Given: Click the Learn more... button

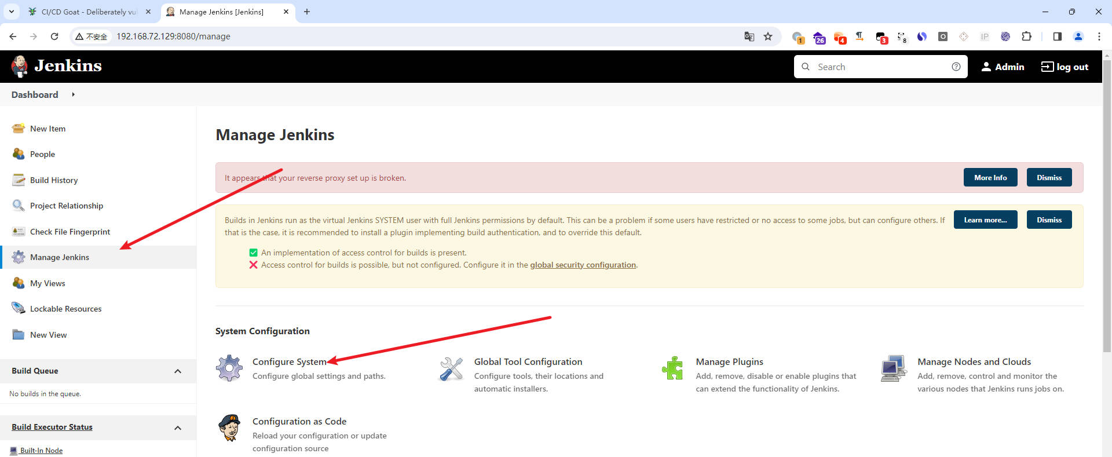Looking at the screenshot, I should (985, 220).
